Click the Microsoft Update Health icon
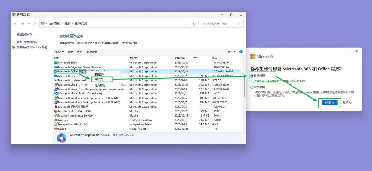 click(56, 80)
